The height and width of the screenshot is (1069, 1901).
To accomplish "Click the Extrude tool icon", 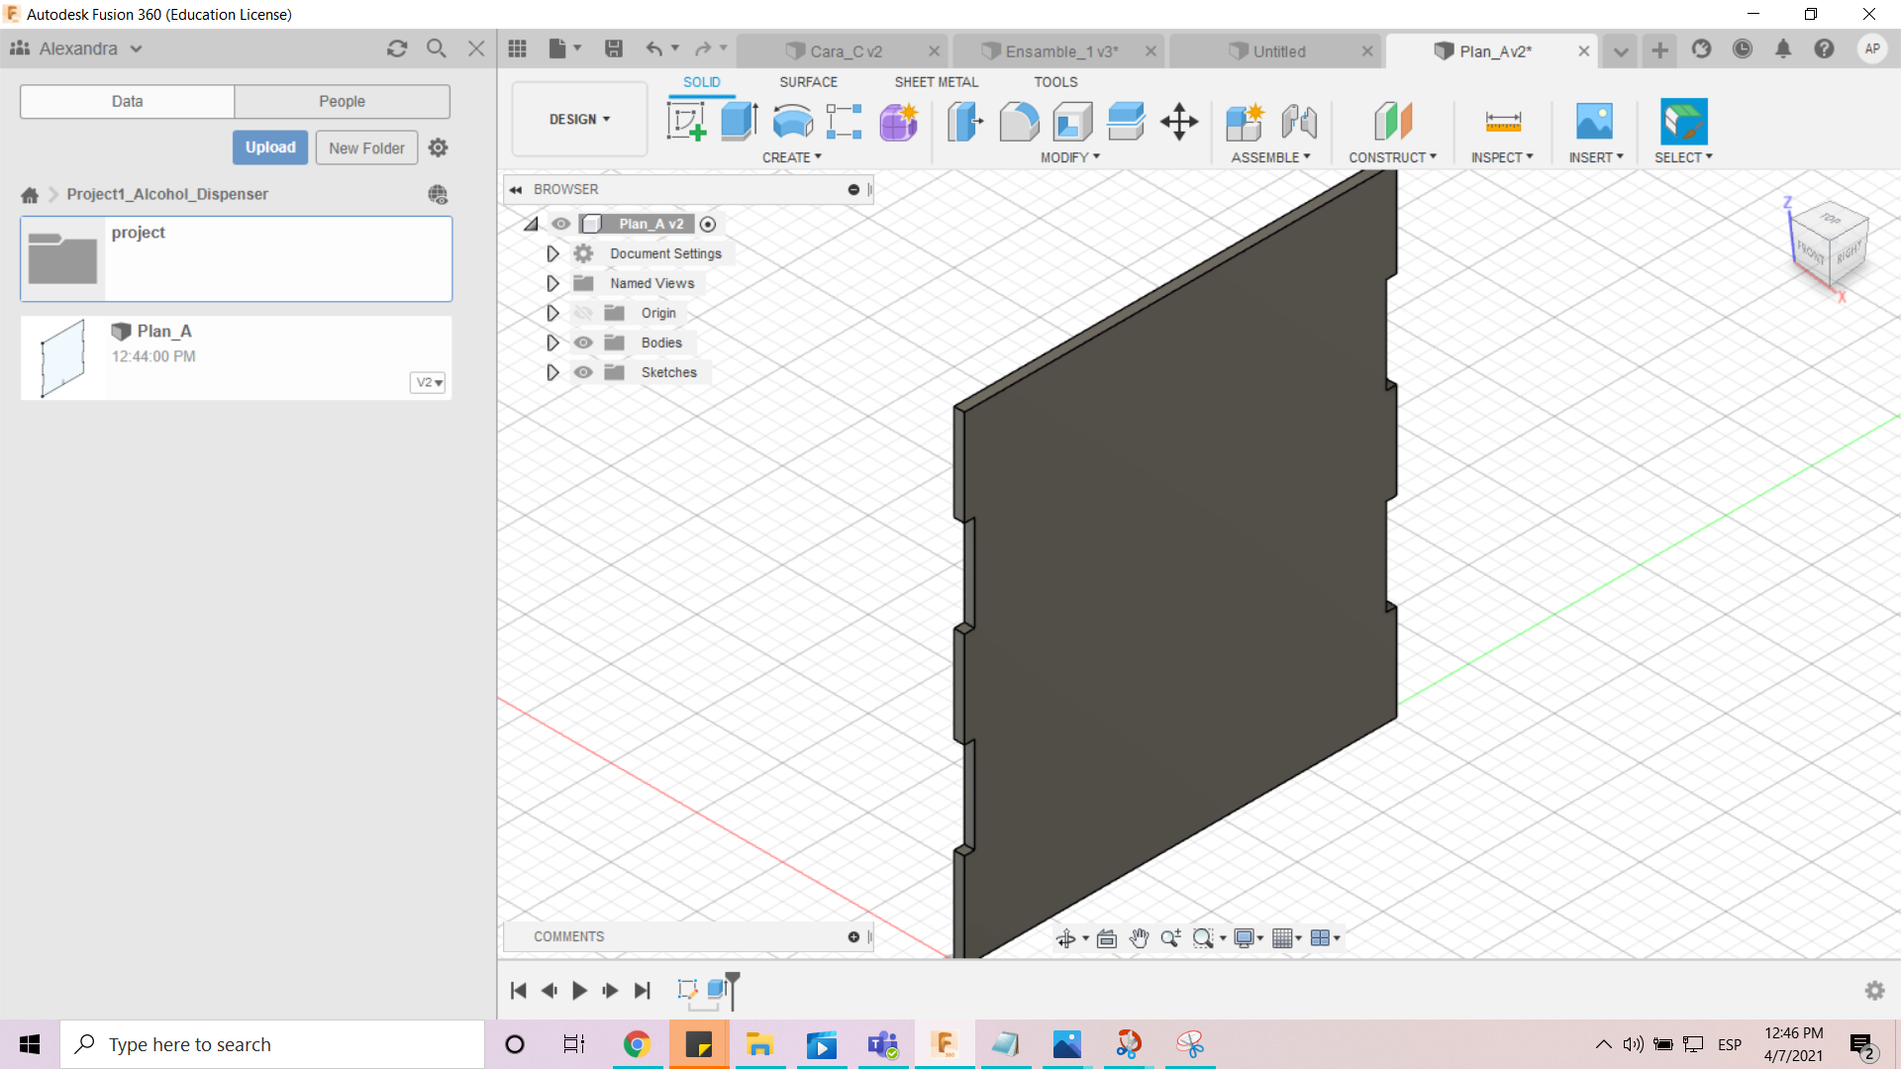I will pyautogui.click(x=739, y=122).
